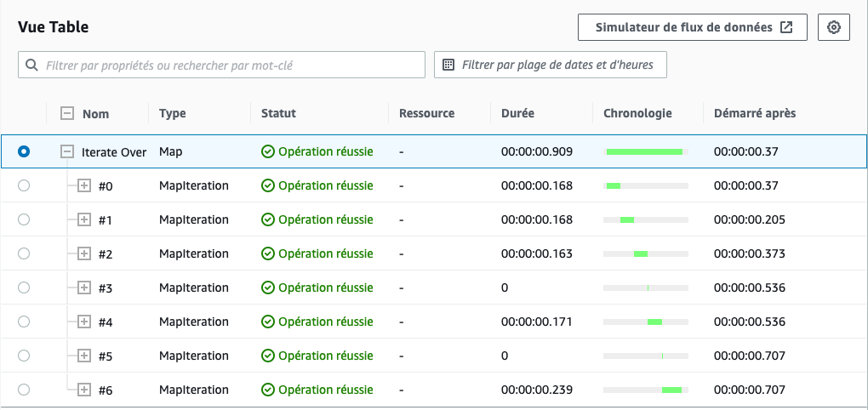The height and width of the screenshot is (410, 868).
Task: Collapse the Iterate Over Map node
Action: pyautogui.click(x=67, y=151)
